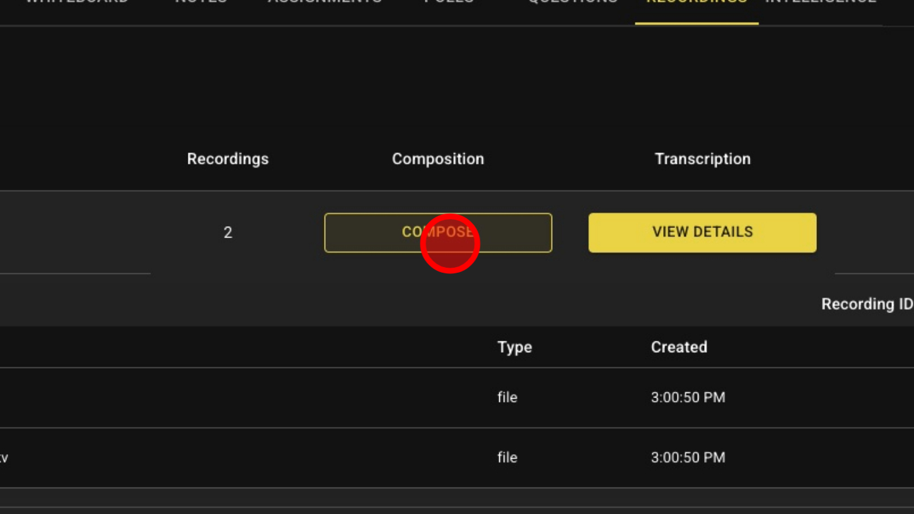Screen dimensions: 914x514
Task: Select the Polls tab
Action: [449, 3]
